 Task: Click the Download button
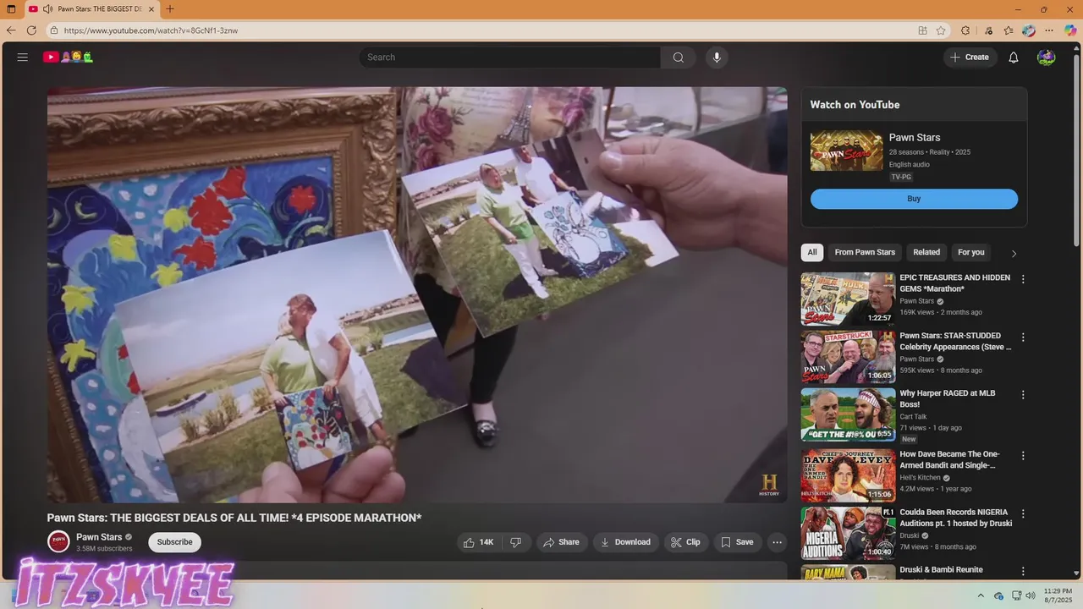[626, 542]
